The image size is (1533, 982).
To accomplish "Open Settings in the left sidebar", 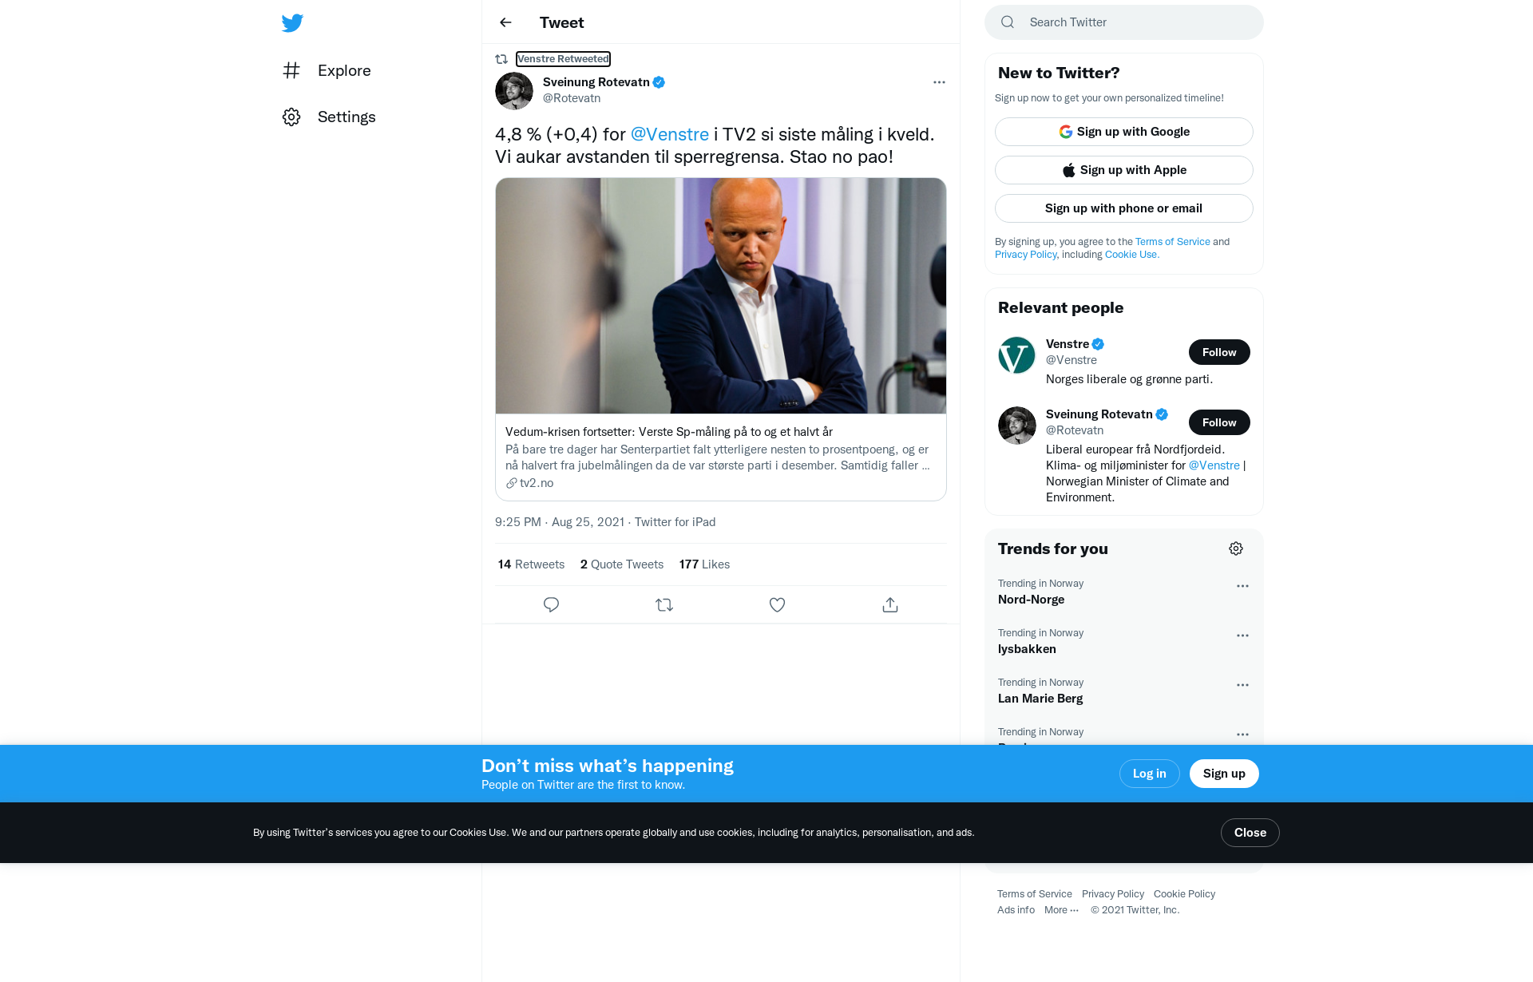I will (x=329, y=117).
